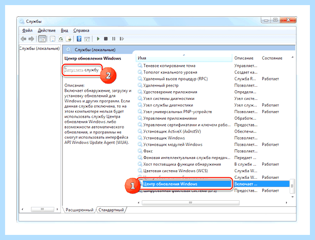Click the magnifier icon in Службы (локальные) header

click(x=69, y=50)
